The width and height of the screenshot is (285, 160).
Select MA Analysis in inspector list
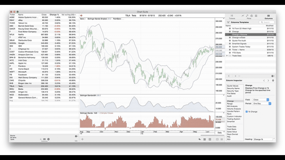[232, 106]
